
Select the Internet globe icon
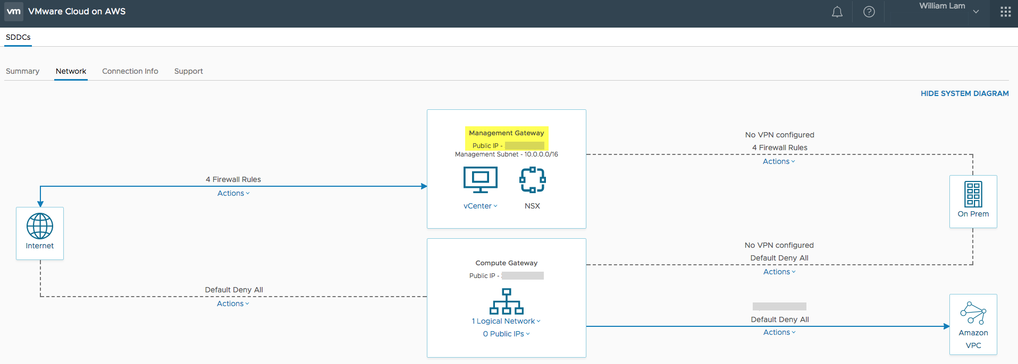click(40, 227)
